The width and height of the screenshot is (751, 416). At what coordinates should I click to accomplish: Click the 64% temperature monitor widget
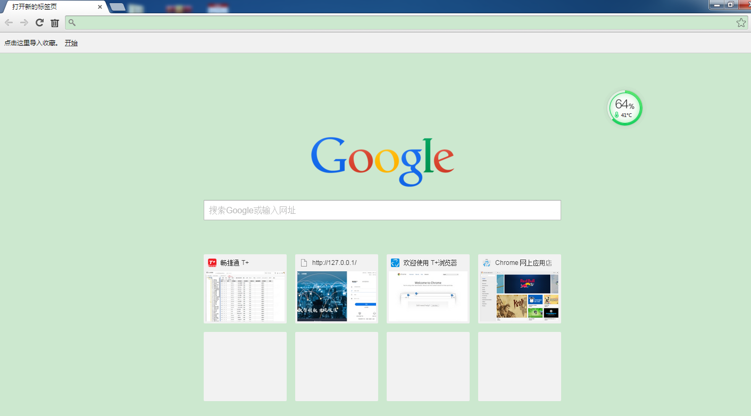click(625, 108)
